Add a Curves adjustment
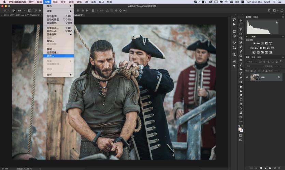Image resolution: width=285 pixels, height=170 pixels. 262,43
